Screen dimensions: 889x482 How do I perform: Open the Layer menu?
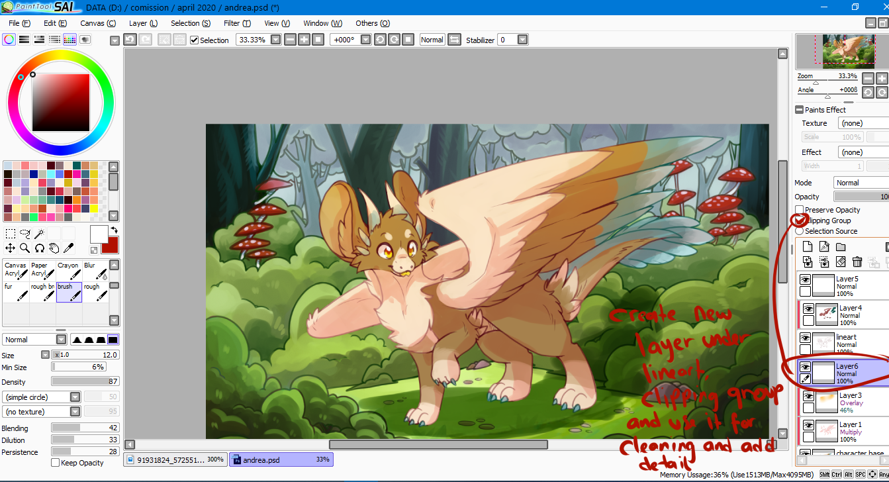click(x=143, y=23)
